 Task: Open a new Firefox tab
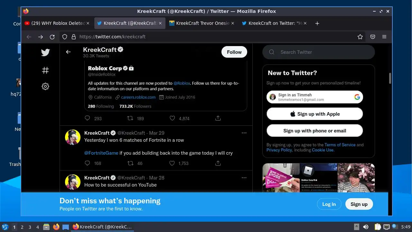[317, 23]
